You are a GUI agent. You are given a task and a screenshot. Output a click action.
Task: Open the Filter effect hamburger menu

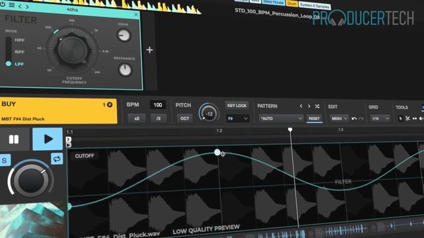12,5
